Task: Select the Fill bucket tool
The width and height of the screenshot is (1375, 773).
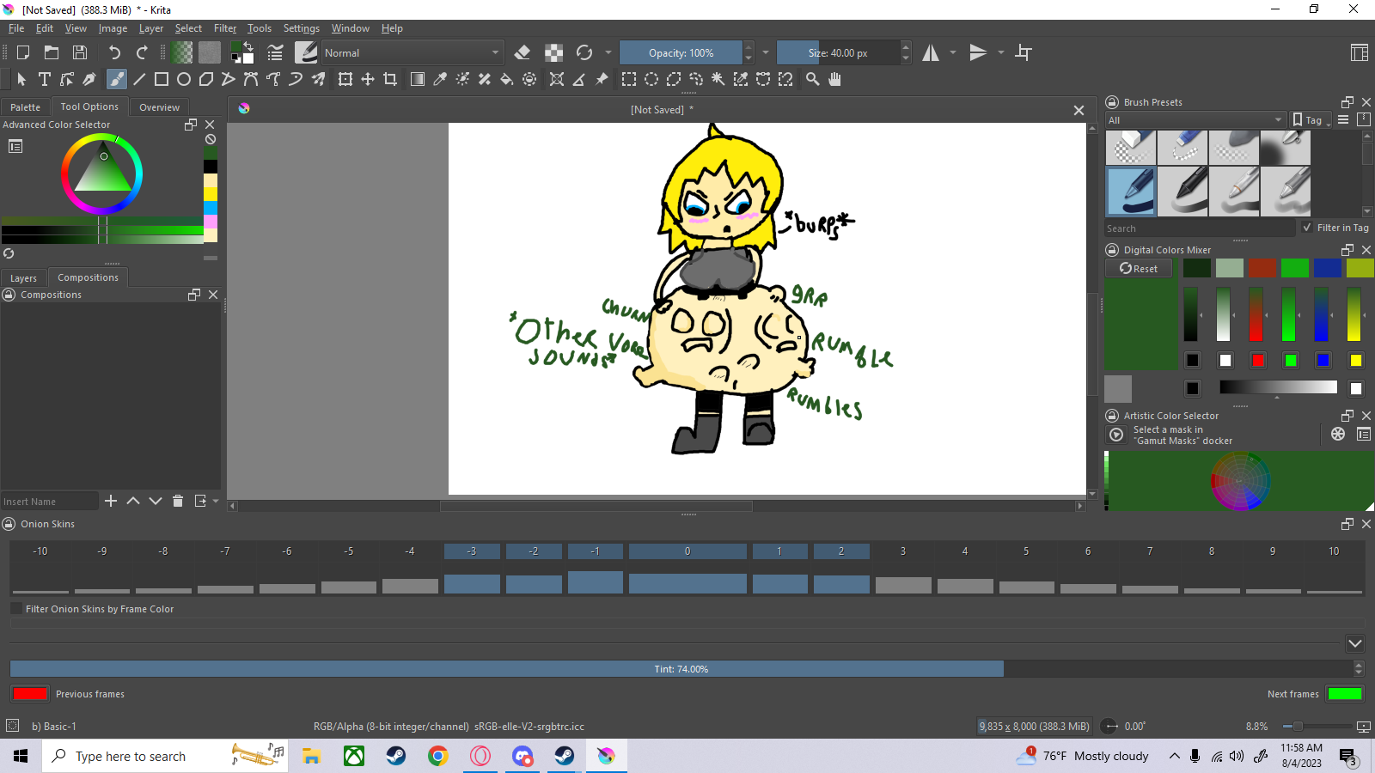Action: click(x=507, y=79)
